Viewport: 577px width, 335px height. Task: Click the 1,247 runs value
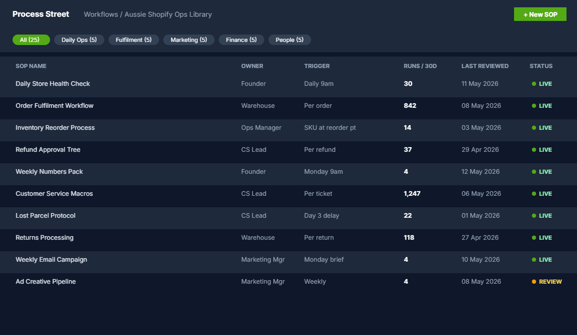(x=412, y=194)
